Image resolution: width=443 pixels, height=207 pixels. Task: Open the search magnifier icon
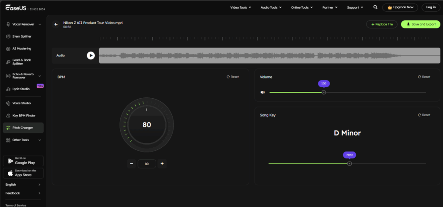(x=375, y=7)
